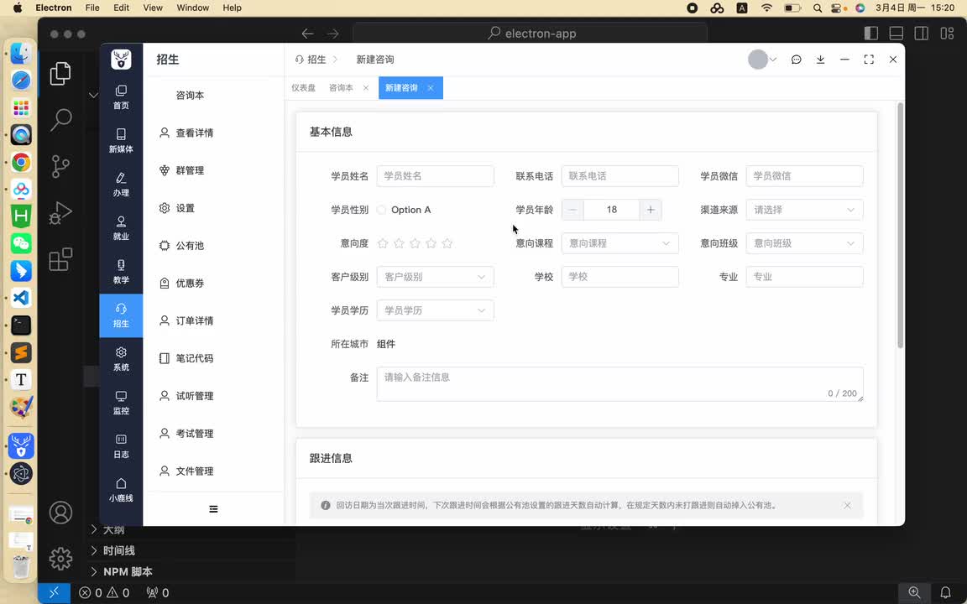The image size is (967, 604).
Task: Set 意向度 to three stars
Action: click(415, 243)
